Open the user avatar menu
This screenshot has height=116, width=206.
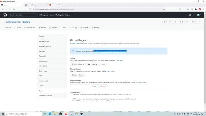click(x=199, y=15)
